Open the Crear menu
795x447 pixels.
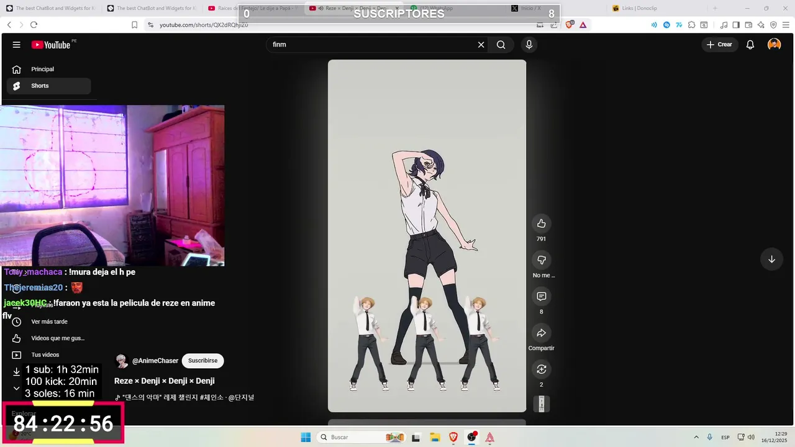point(719,45)
